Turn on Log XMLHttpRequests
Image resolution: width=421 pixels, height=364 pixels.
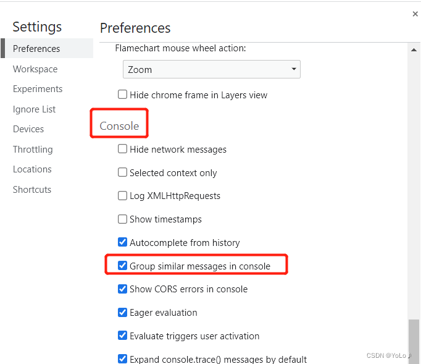123,196
